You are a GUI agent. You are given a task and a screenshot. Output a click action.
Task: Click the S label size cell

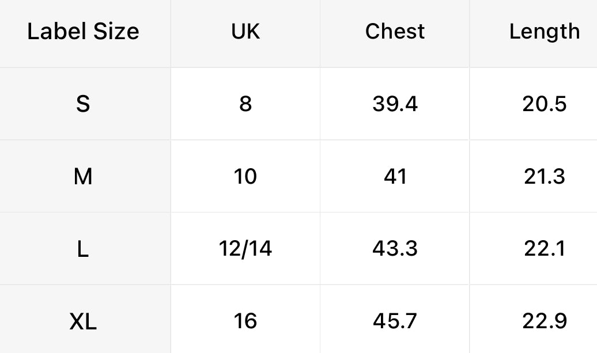click(83, 104)
